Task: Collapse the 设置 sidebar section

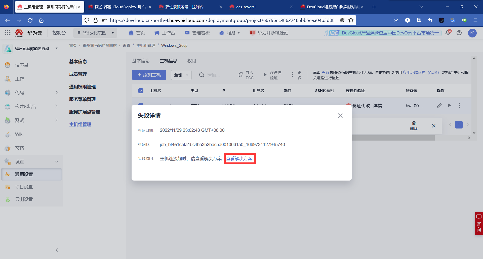Action: 56,161
